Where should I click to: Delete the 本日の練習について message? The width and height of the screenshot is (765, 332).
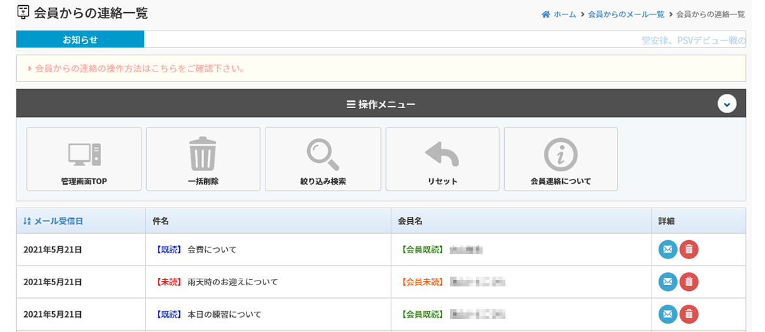[689, 314]
